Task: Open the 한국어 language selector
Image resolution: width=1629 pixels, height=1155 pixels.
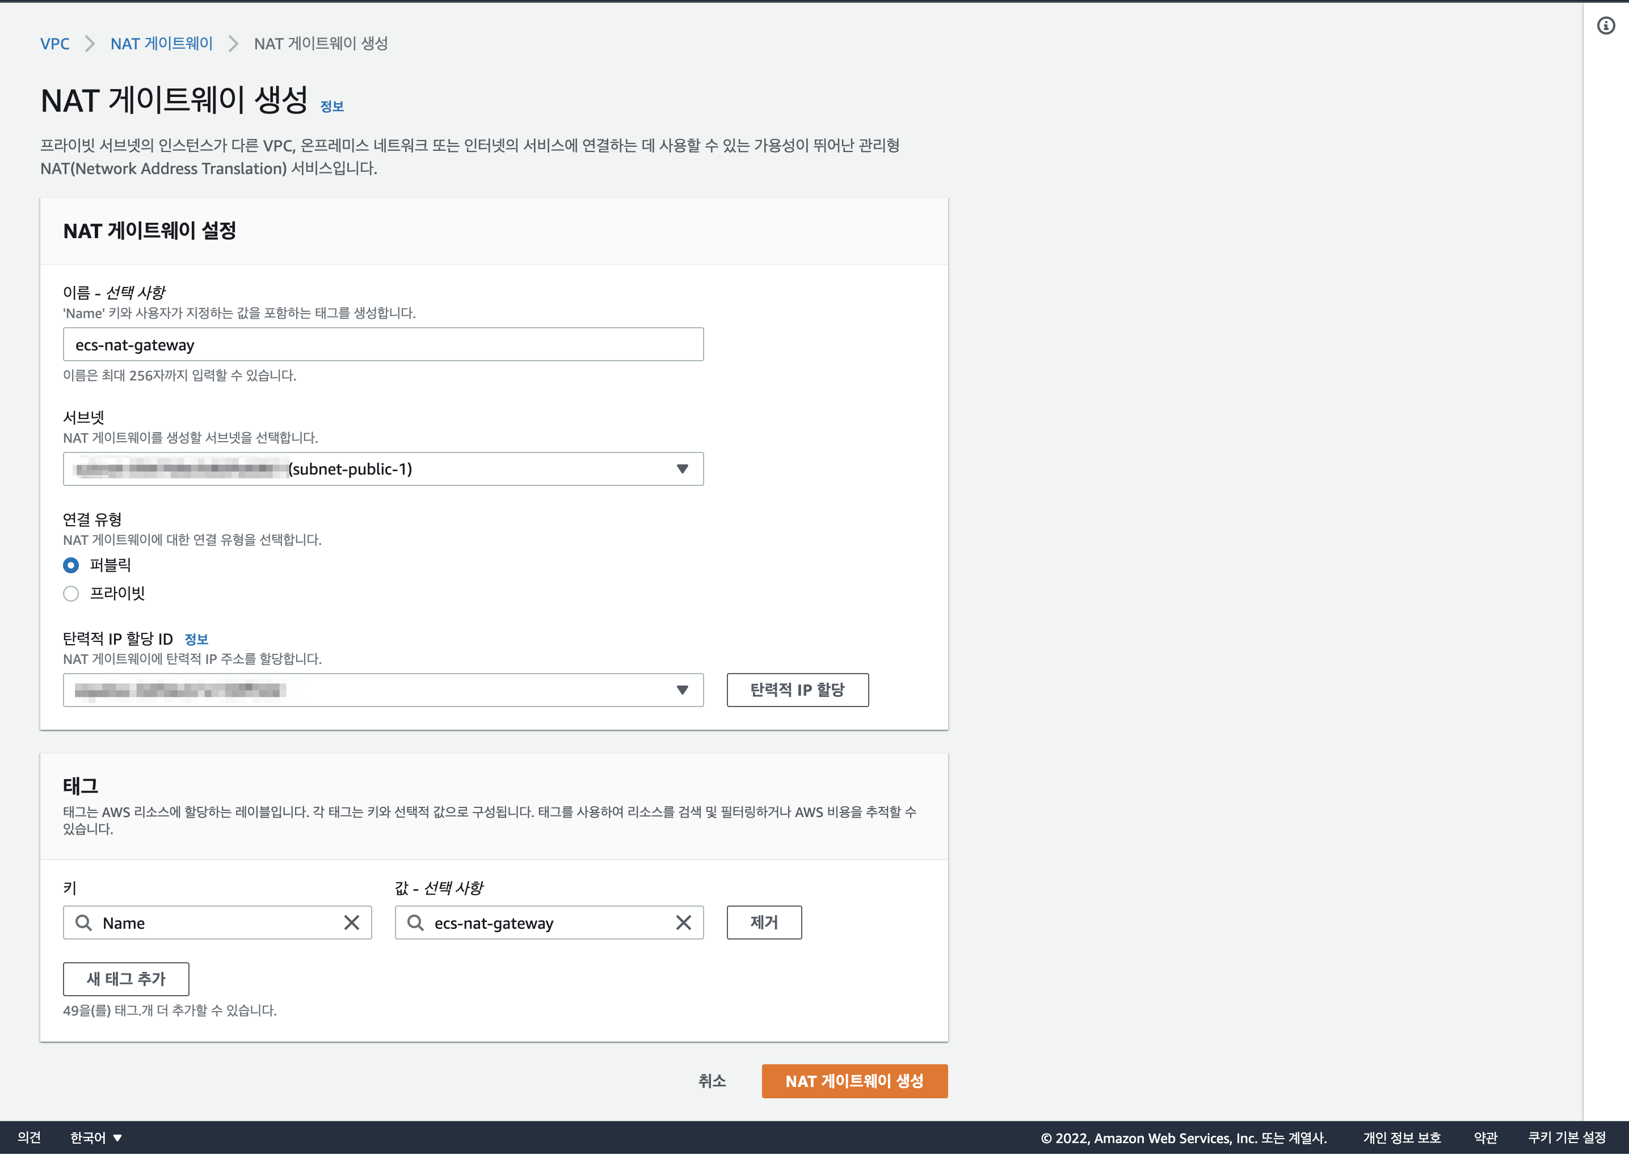Action: pyautogui.click(x=96, y=1138)
